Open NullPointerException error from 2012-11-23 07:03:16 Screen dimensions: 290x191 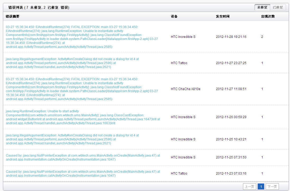click(83, 174)
